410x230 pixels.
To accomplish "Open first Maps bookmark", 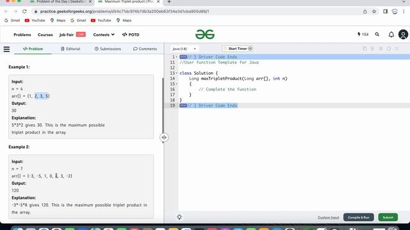I will (x=58, y=20).
